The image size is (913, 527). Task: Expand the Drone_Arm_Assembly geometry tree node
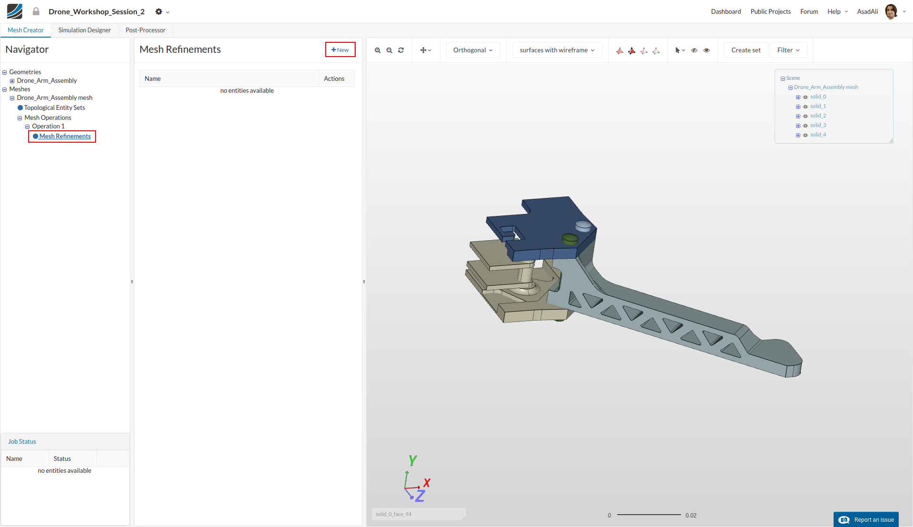tap(12, 81)
